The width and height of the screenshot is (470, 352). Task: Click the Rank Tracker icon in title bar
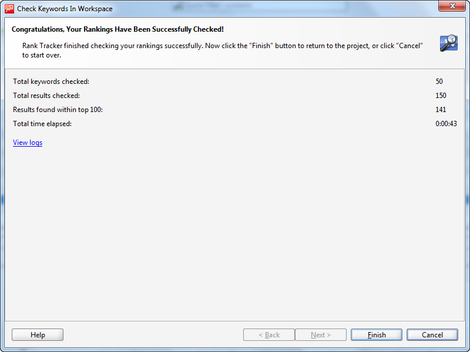click(x=9, y=9)
